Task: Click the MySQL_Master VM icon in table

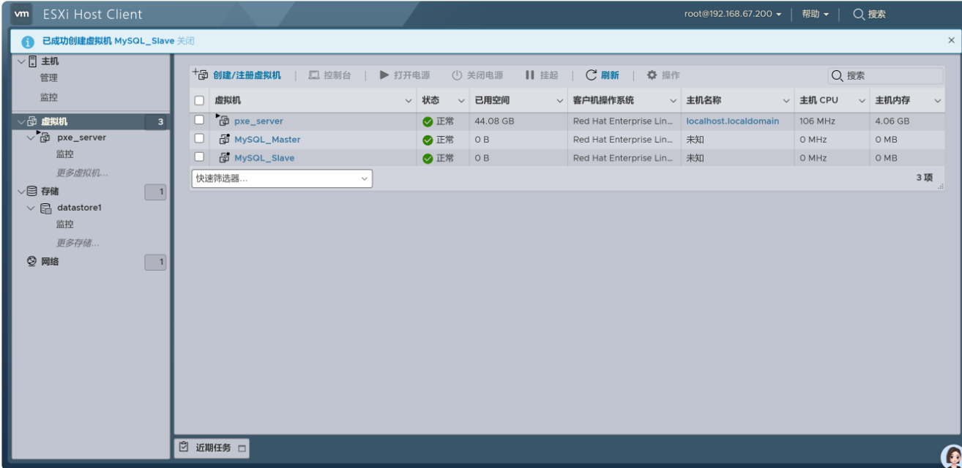Action: tap(225, 139)
